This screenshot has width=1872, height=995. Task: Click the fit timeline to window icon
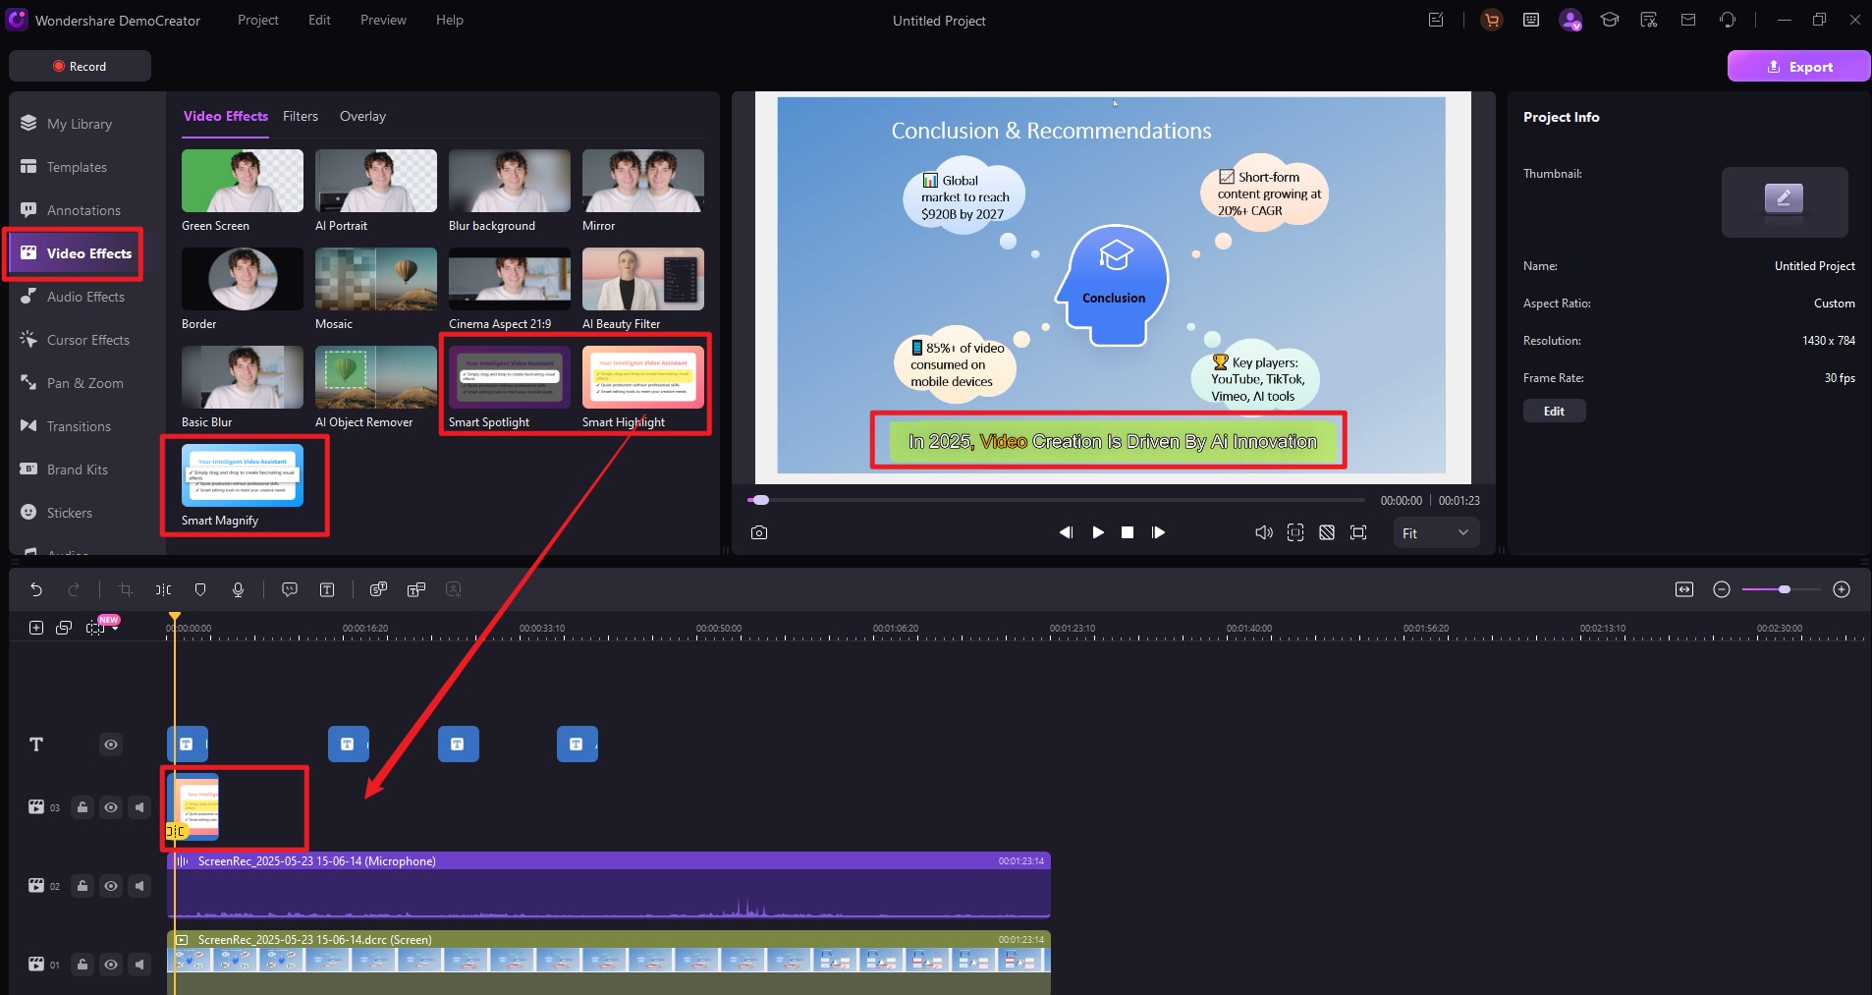pyautogui.click(x=1684, y=589)
